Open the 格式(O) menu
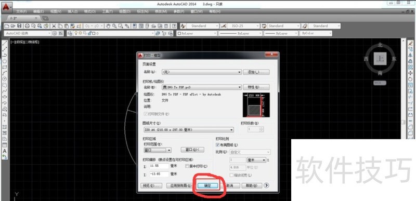416x201 pixels. [x=89, y=12]
